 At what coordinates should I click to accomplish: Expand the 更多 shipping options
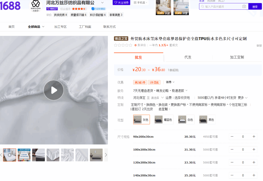click(x=242, y=98)
